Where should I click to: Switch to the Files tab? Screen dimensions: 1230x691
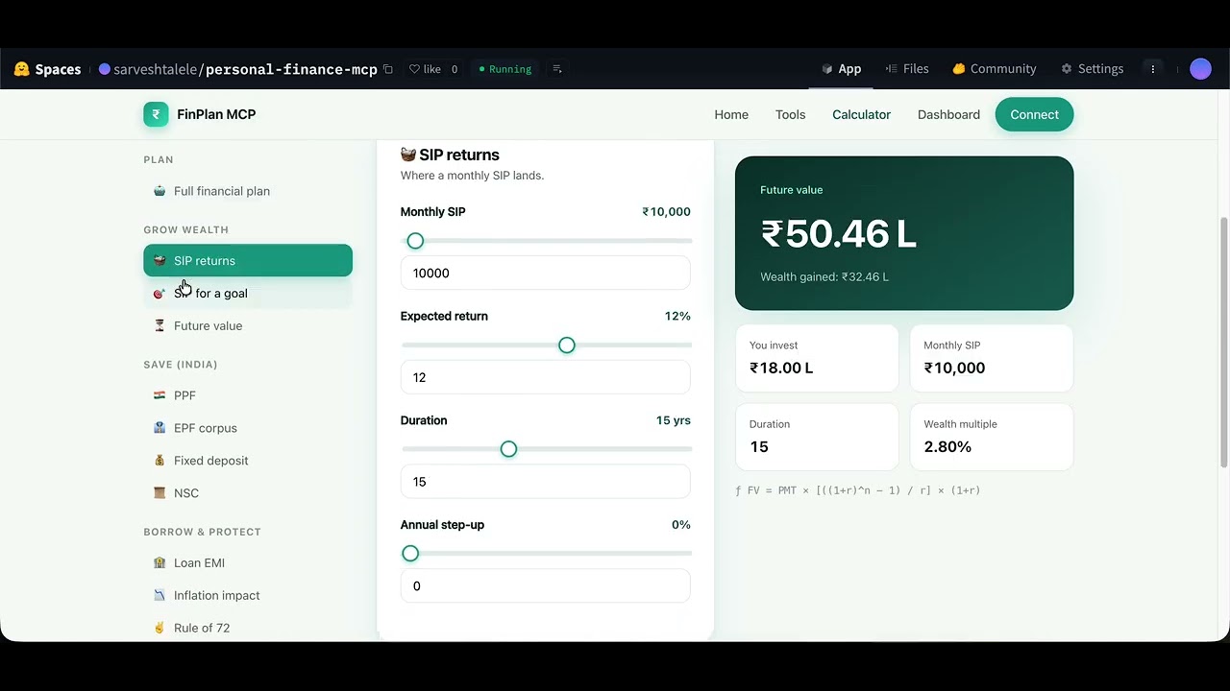[907, 69]
